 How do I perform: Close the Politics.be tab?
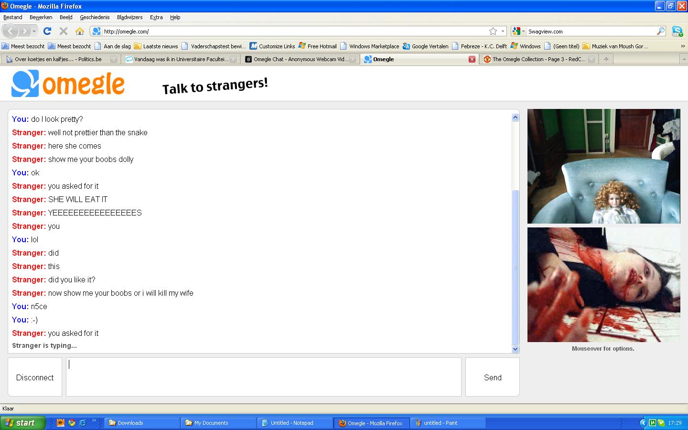[113, 59]
